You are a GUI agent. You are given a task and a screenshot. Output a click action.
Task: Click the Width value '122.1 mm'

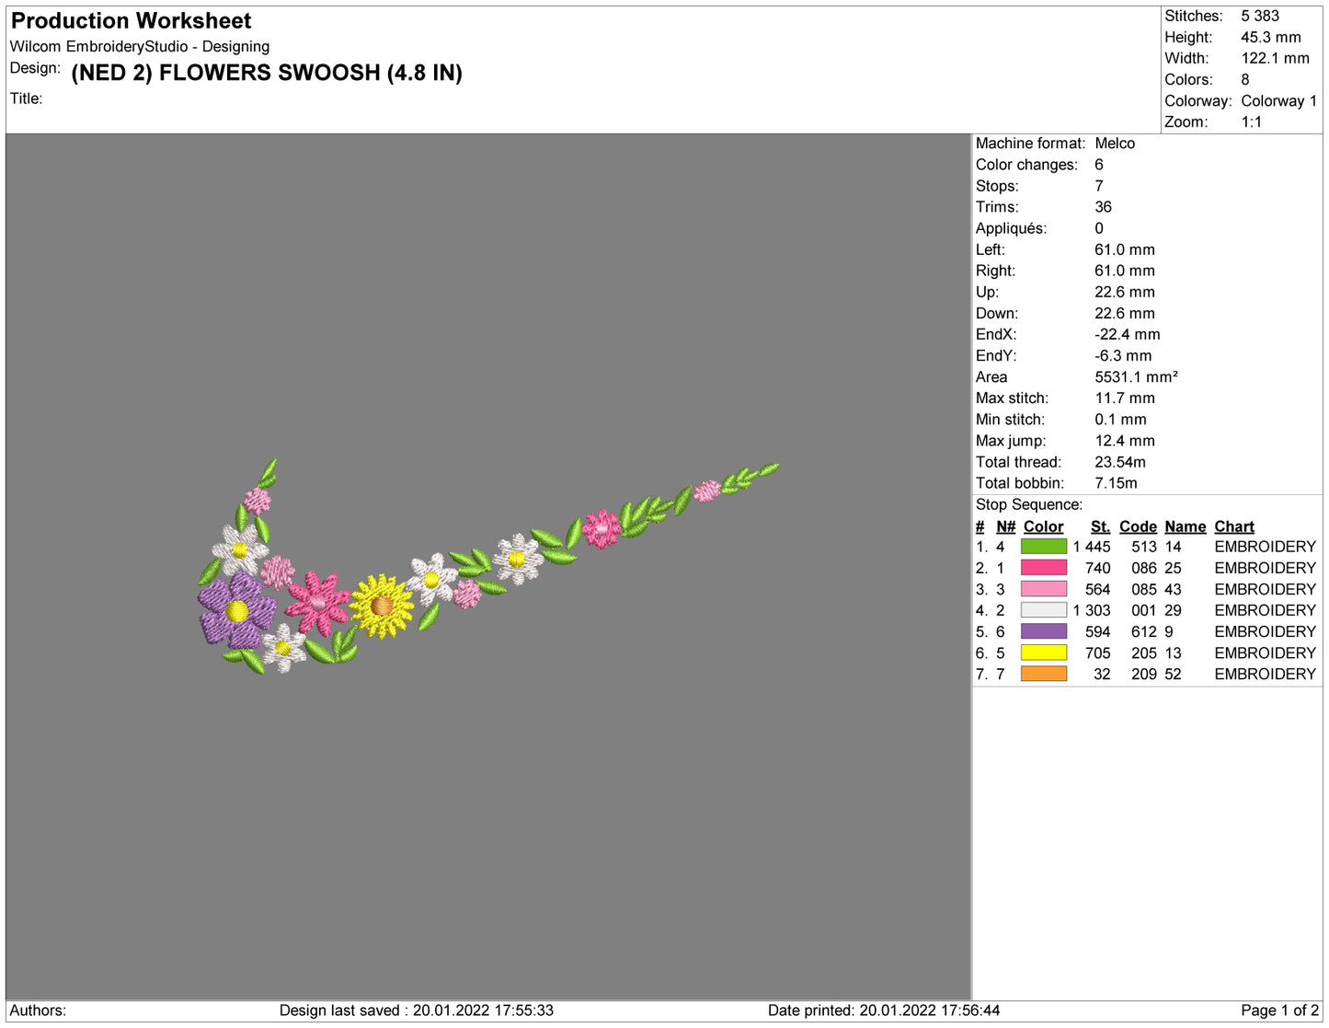tap(1275, 58)
